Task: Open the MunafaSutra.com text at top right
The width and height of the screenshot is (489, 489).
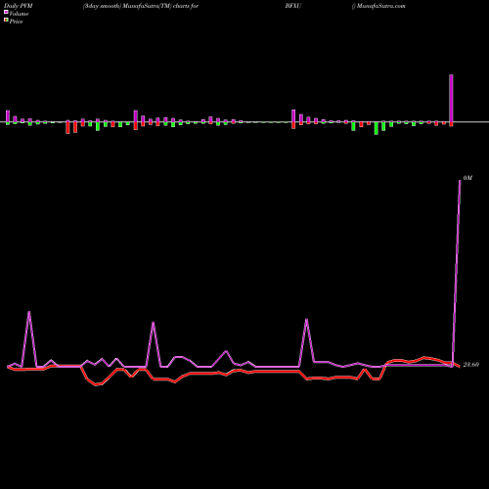Action: [x=380, y=6]
